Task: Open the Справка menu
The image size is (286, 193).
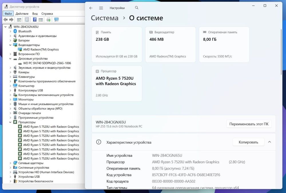Action: (47, 14)
